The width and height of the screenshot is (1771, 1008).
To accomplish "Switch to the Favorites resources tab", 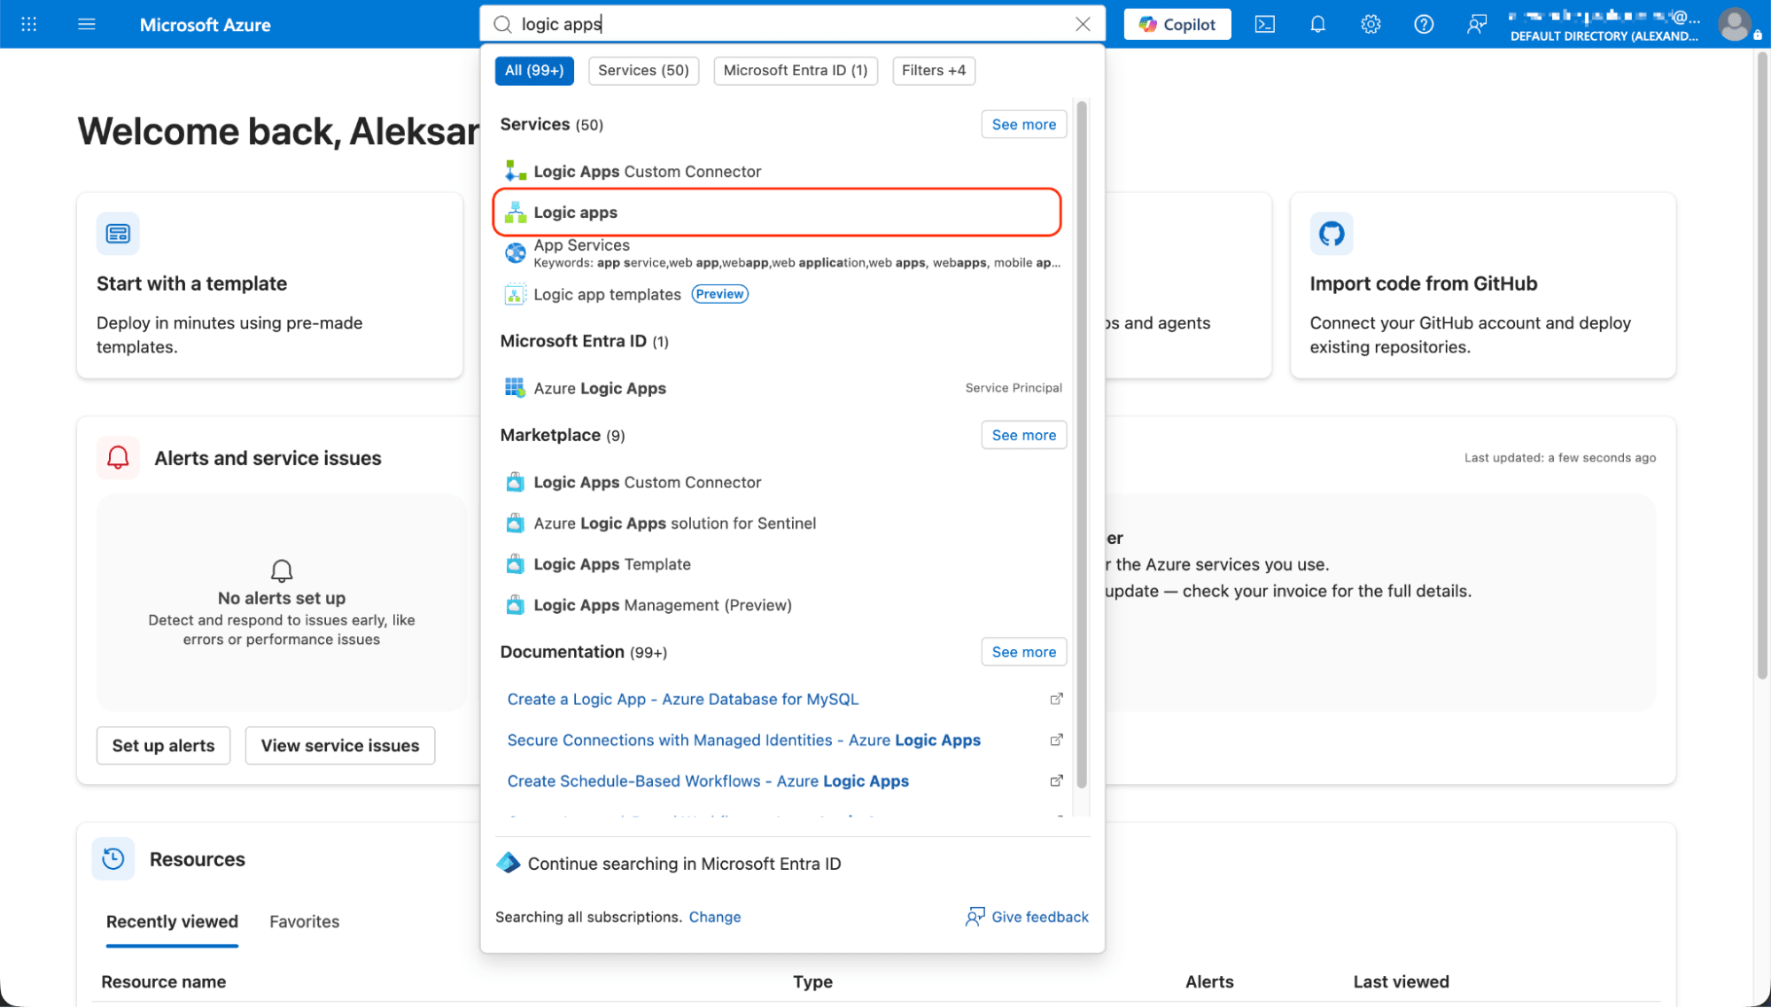I will (x=304, y=921).
